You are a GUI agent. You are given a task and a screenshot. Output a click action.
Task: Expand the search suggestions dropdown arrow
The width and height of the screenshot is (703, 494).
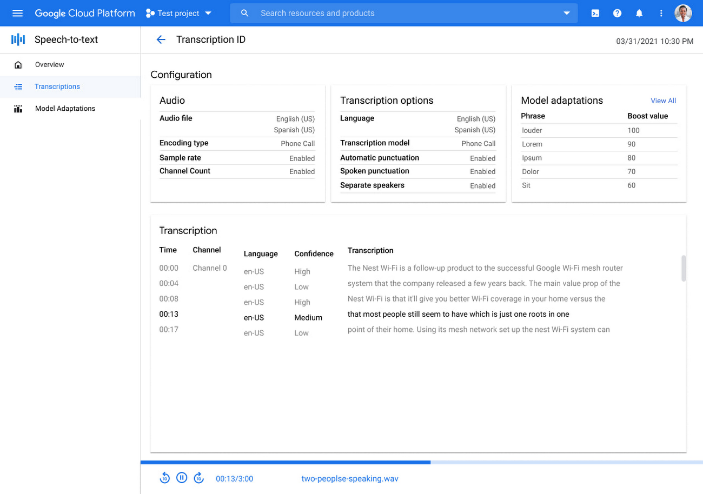[567, 13]
